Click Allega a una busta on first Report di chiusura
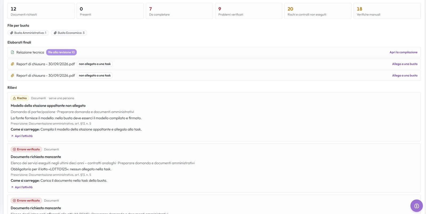The image size is (426, 214). point(405,64)
